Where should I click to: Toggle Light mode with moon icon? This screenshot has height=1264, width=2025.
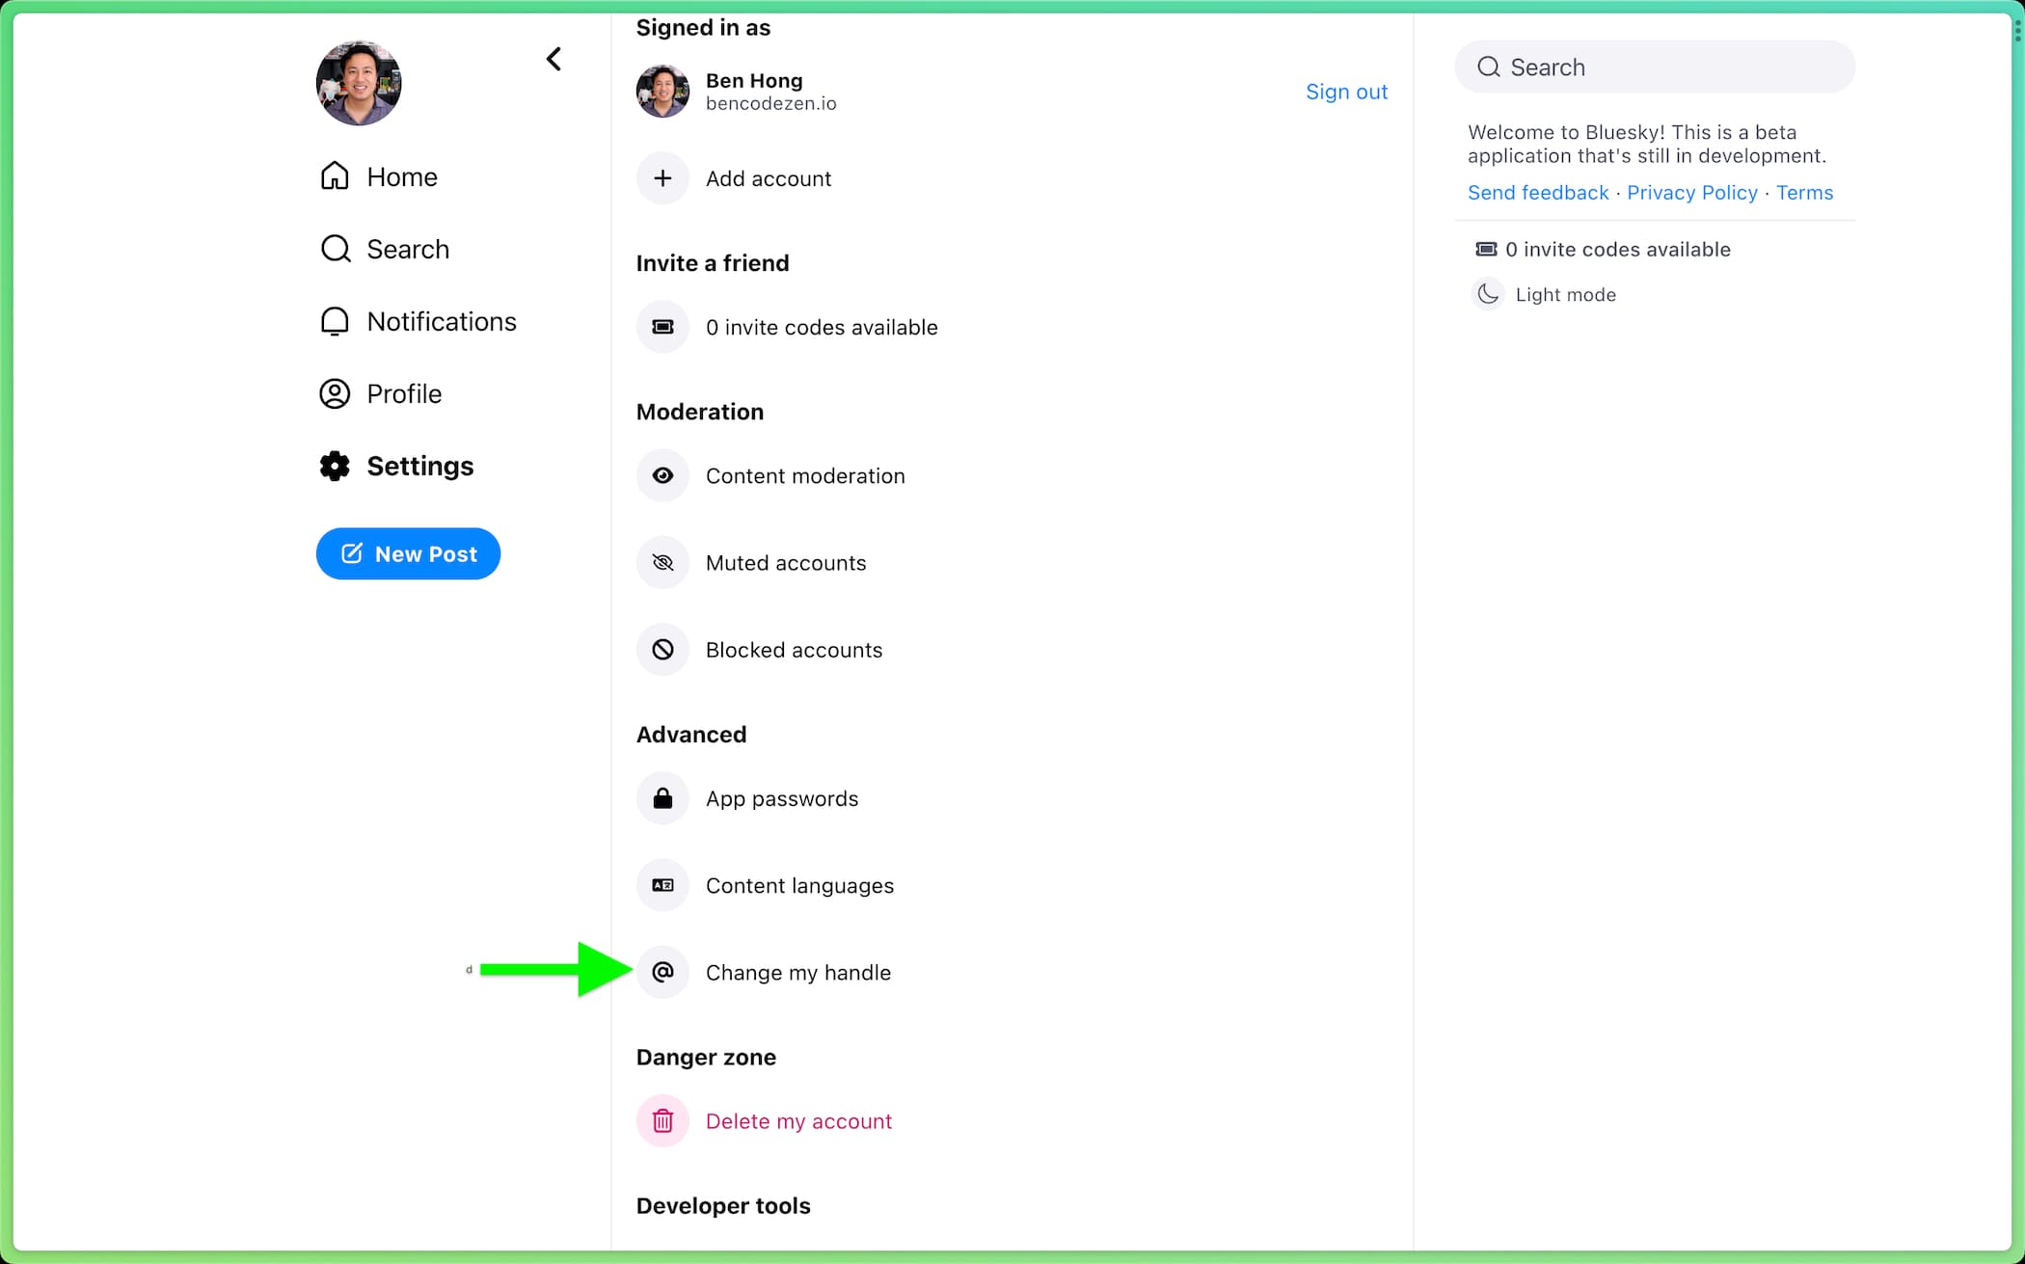point(1488,294)
